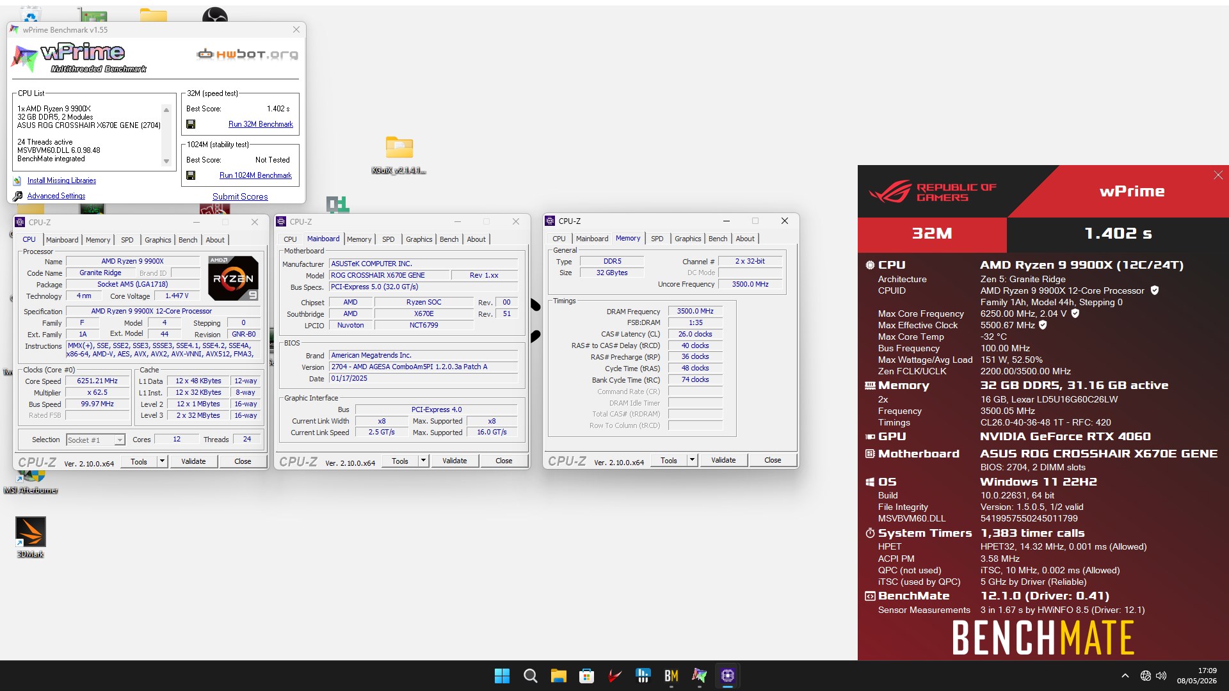Image resolution: width=1229 pixels, height=691 pixels.
Task: Click the CPU-Z taskbar icon
Action: pyautogui.click(x=727, y=676)
